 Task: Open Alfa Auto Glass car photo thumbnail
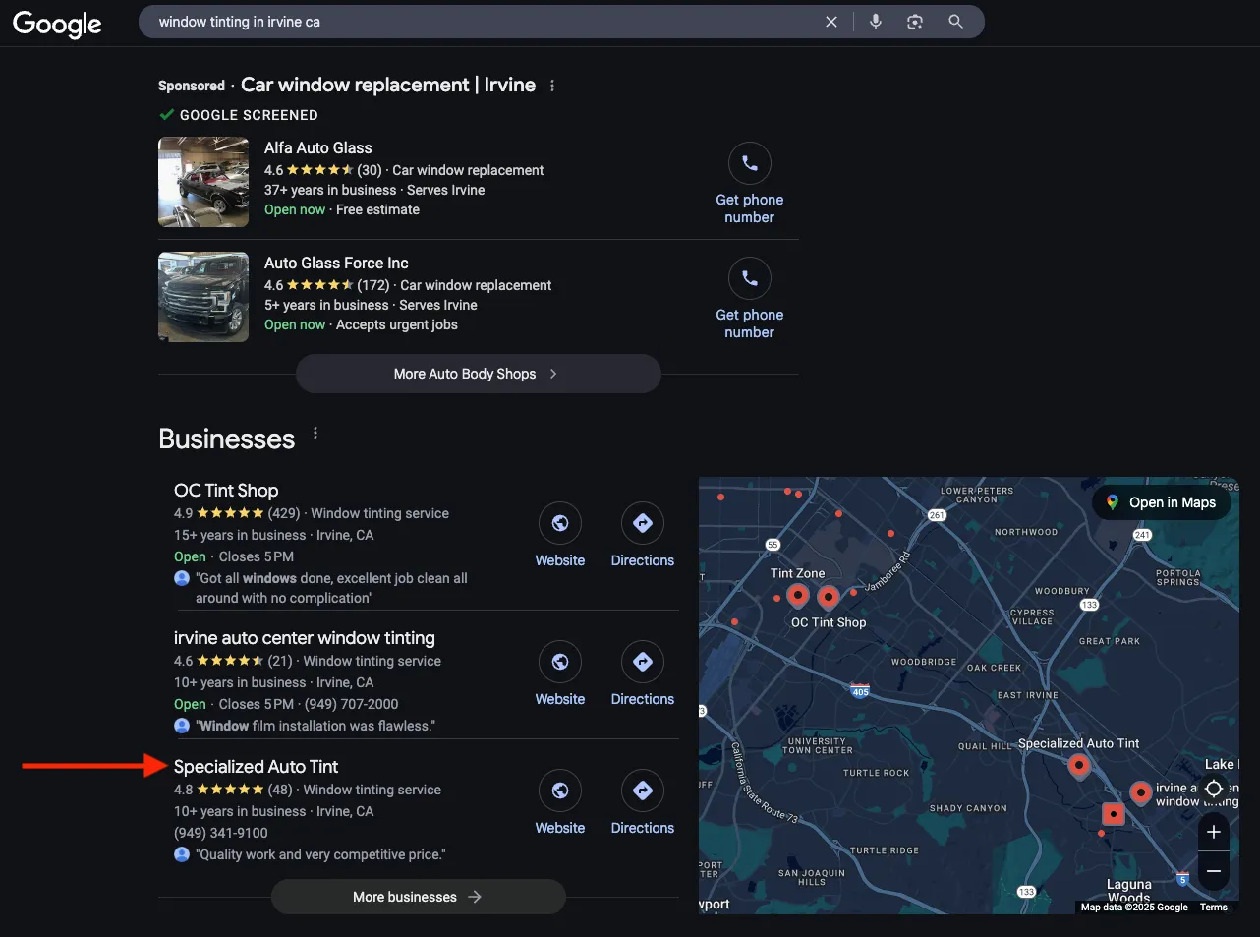point(203,182)
